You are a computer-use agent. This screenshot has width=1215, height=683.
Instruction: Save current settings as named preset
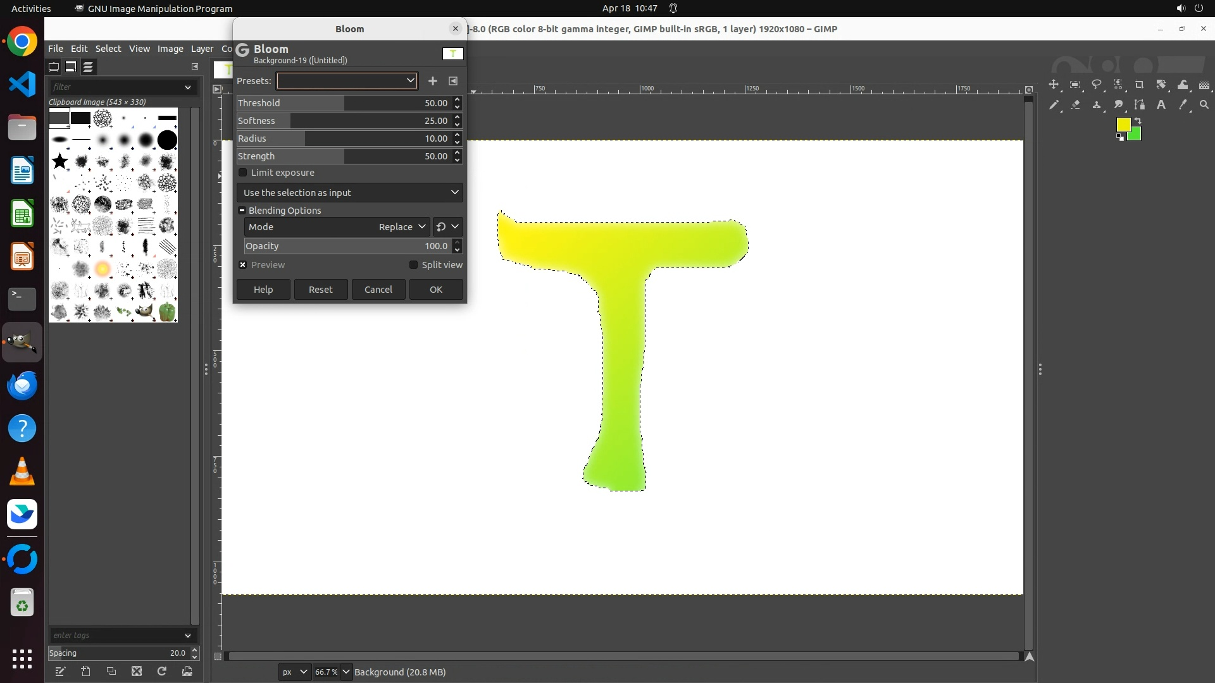pos(433,81)
